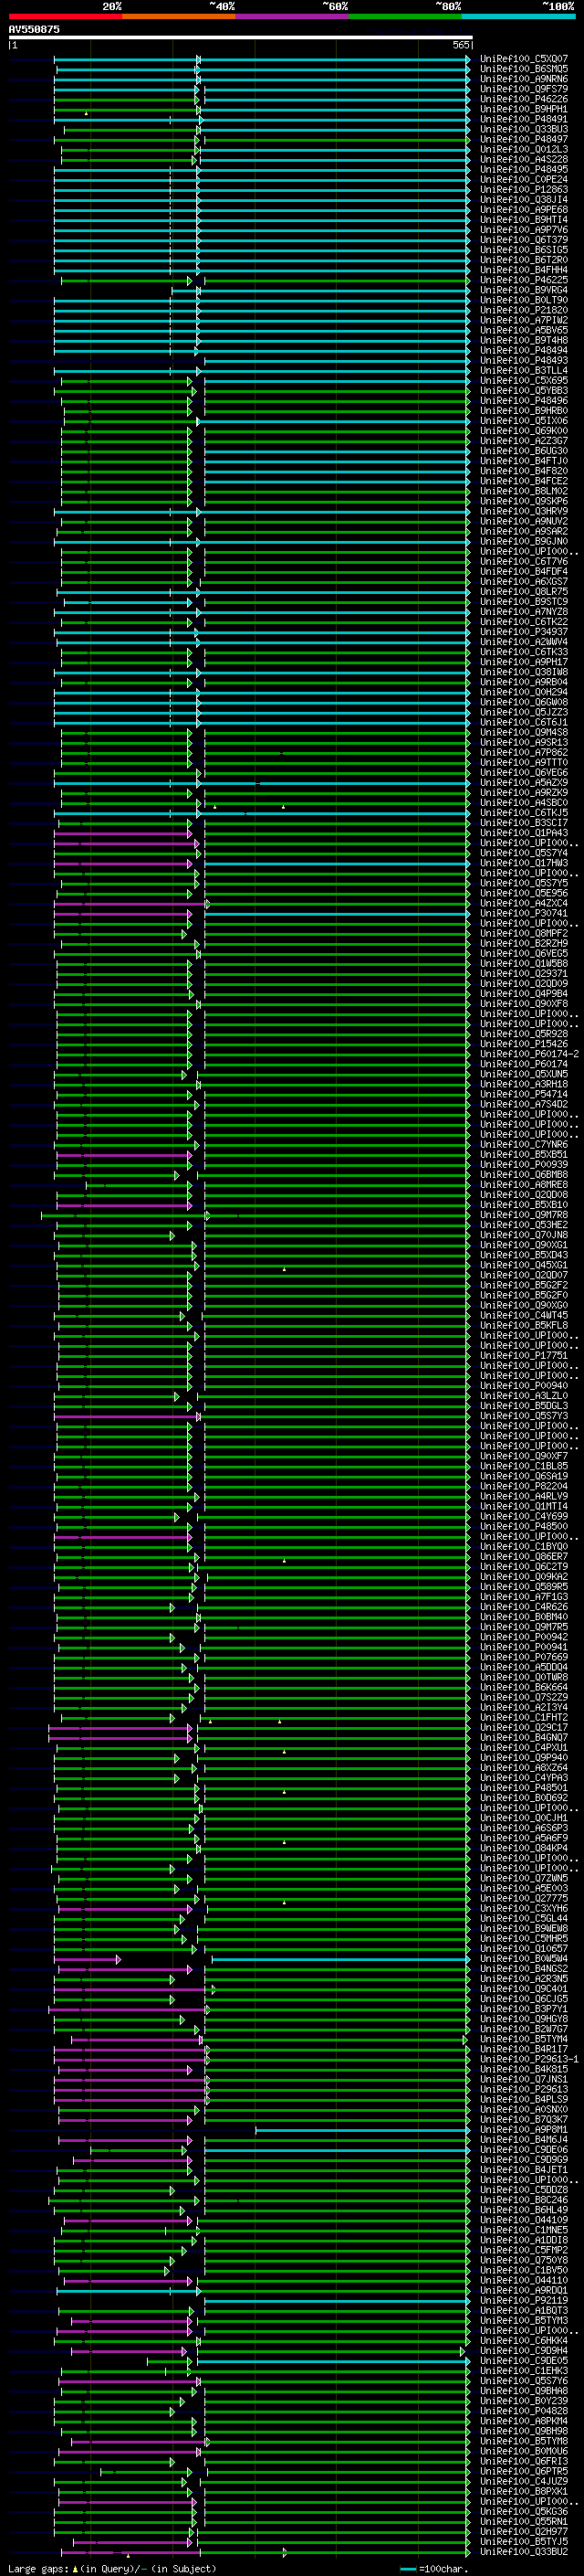584x2576 pixels.
Task: Click the cyan ~100% identity legend bar
Action: pyautogui.click(x=518, y=16)
